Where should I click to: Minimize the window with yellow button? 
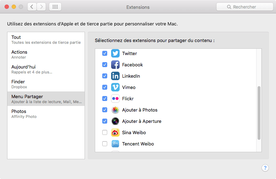pyautogui.click(x=14, y=7)
